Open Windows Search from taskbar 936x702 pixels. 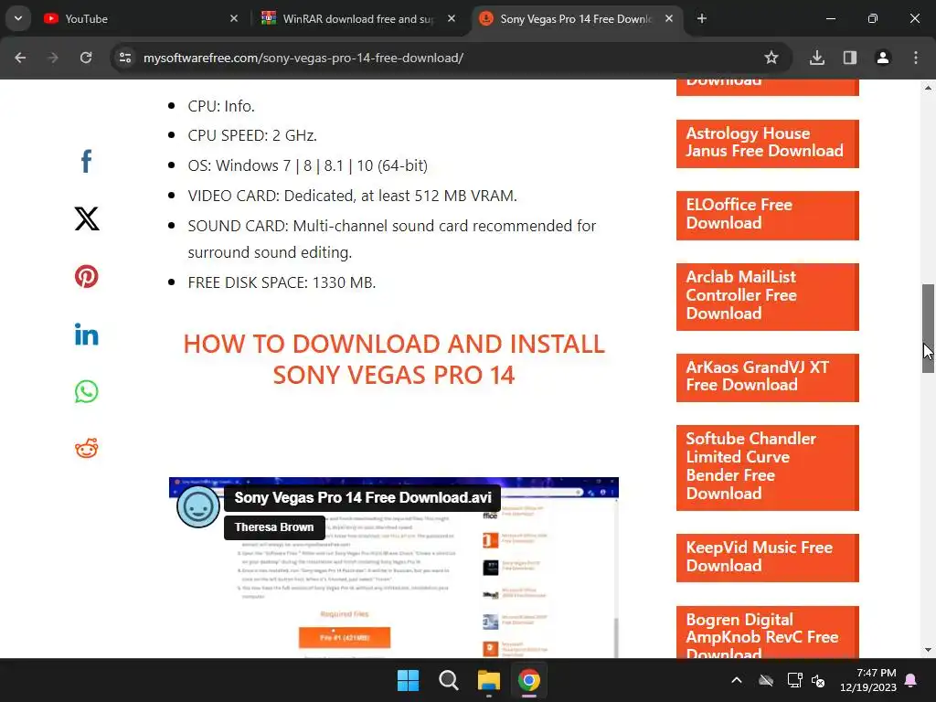(x=448, y=680)
